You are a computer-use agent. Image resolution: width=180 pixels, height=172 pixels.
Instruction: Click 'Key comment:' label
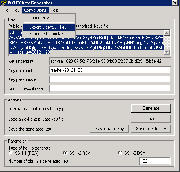[x=21, y=71]
